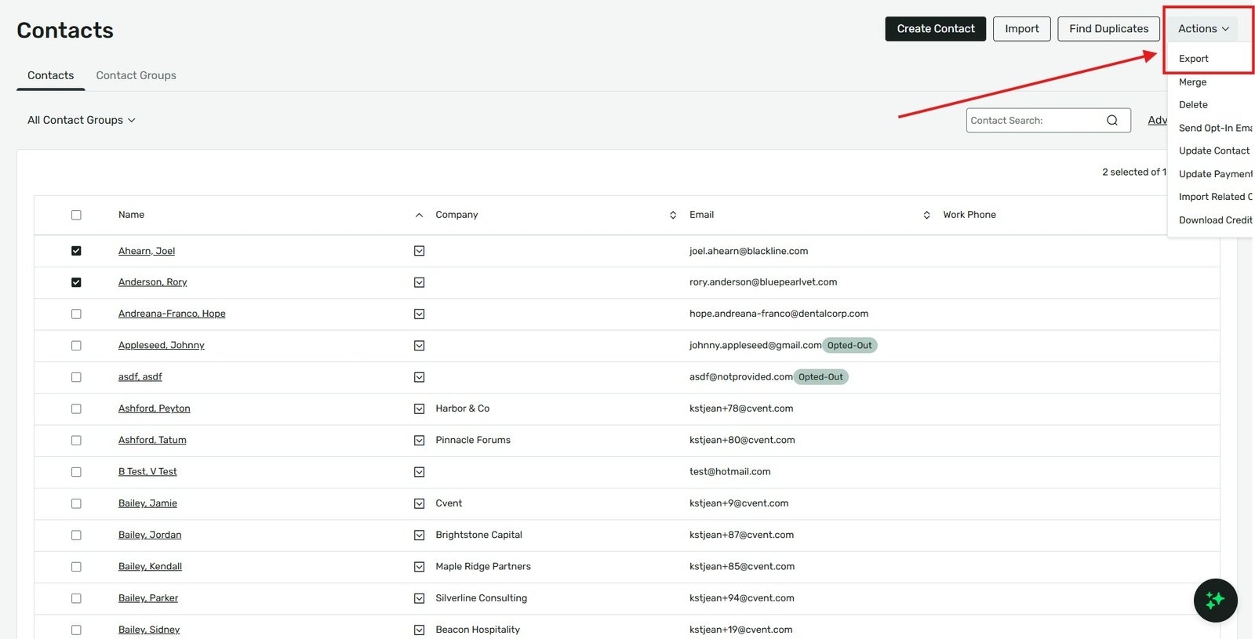Viewport: 1255px width, 639px height.
Task: Open the dropdown icon beside Appleseed, Johnny
Action: click(x=419, y=346)
